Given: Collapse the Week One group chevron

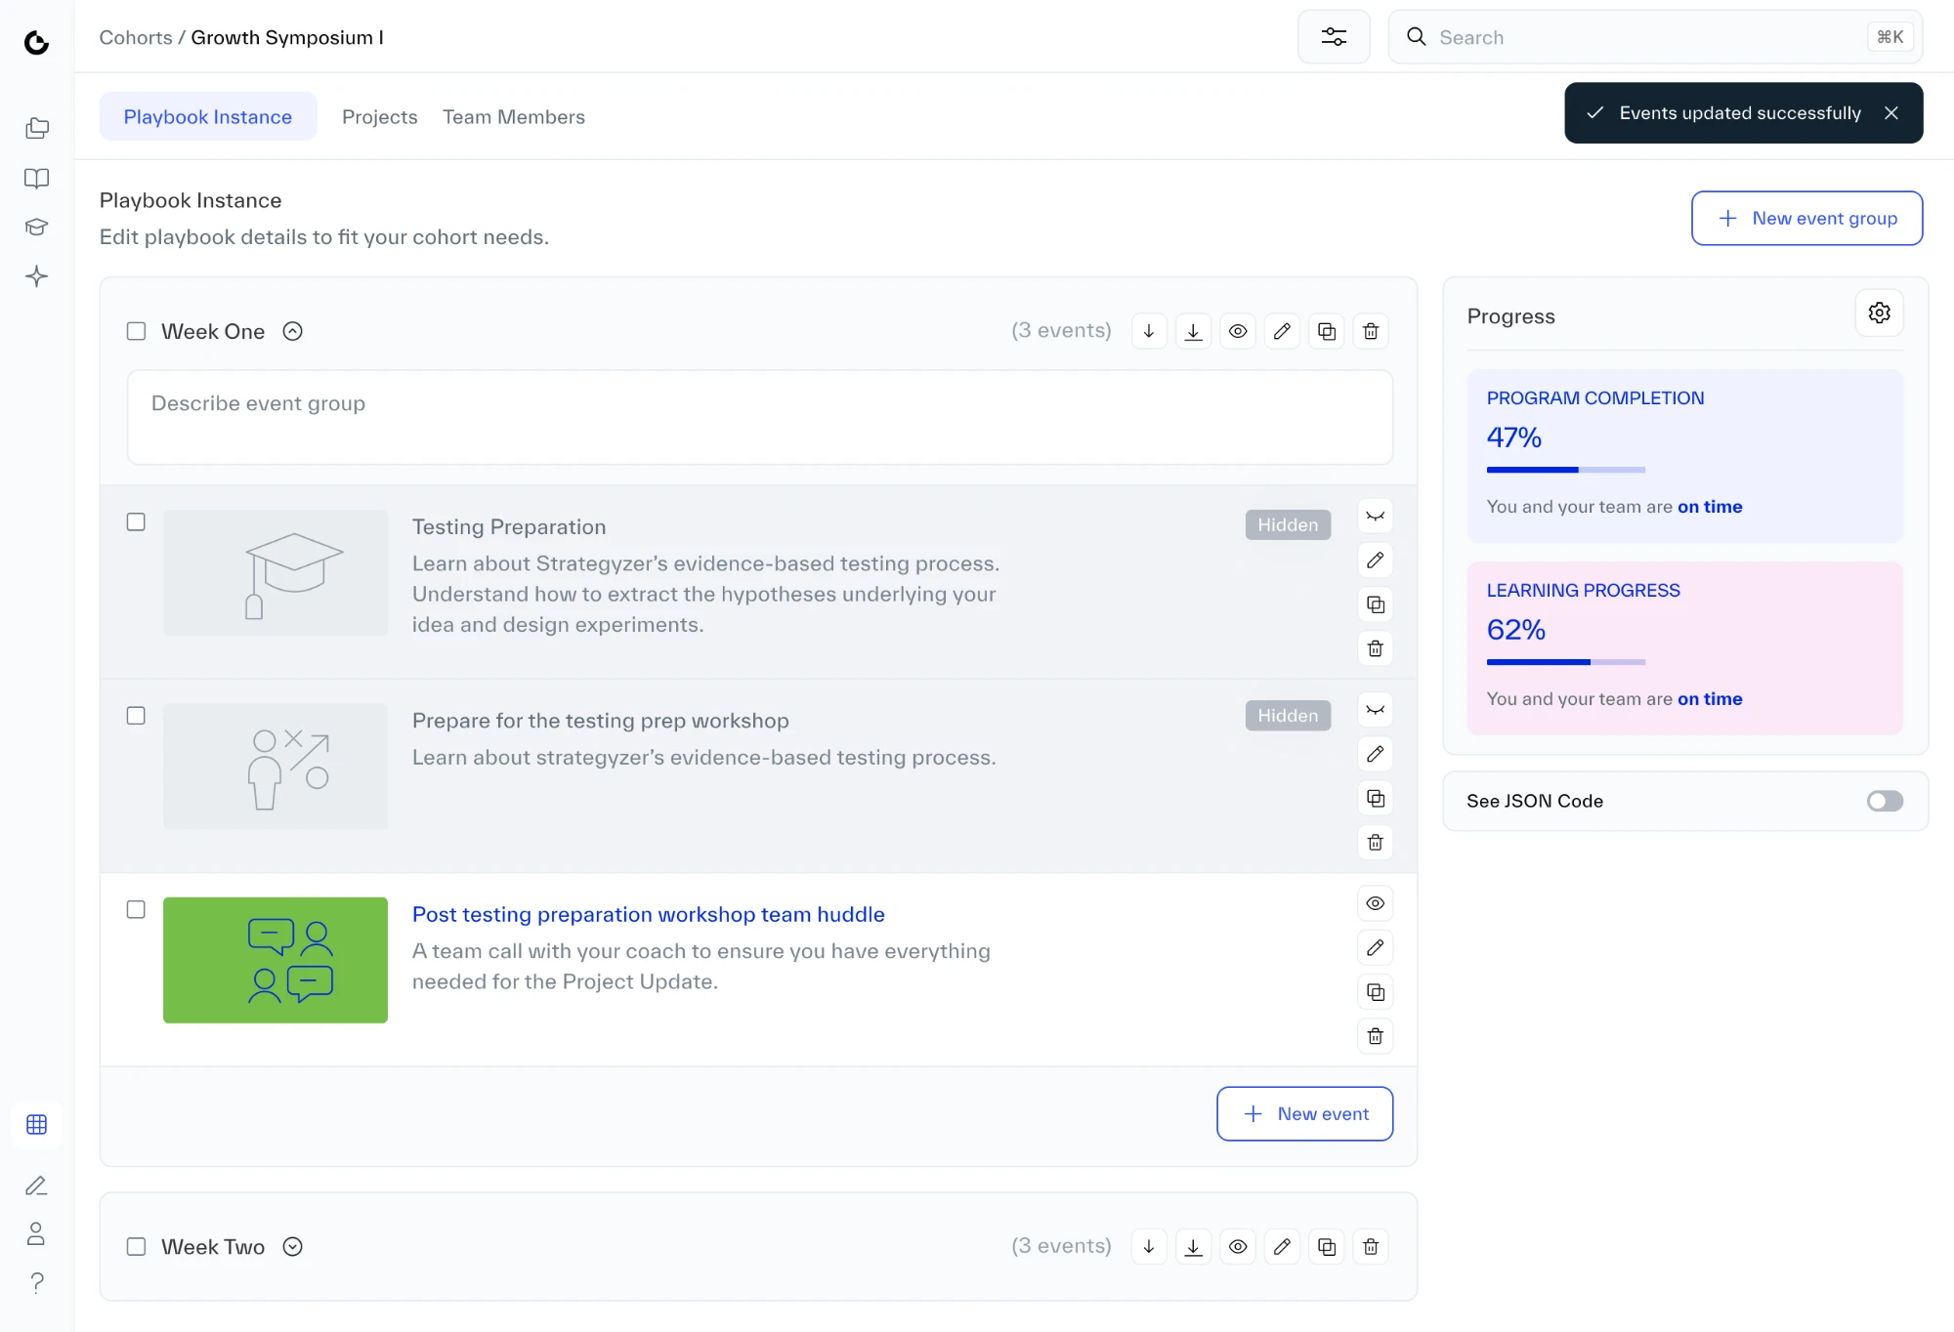Looking at the screenshot, I should [x=292, y=331].
